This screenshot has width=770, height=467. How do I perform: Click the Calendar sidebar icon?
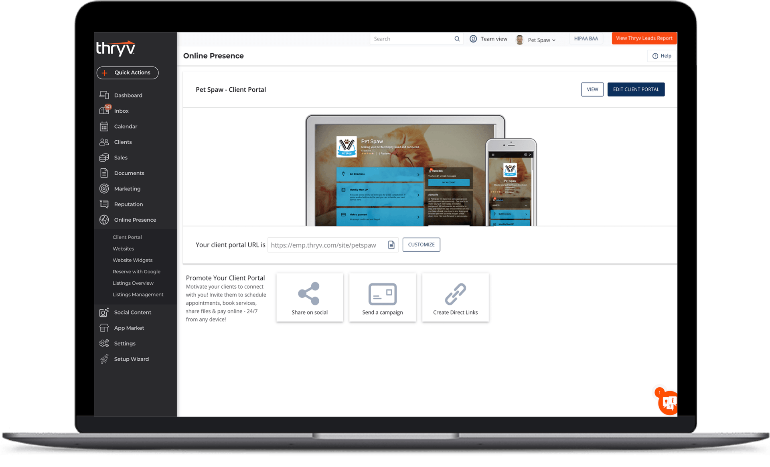coord(104,126)
